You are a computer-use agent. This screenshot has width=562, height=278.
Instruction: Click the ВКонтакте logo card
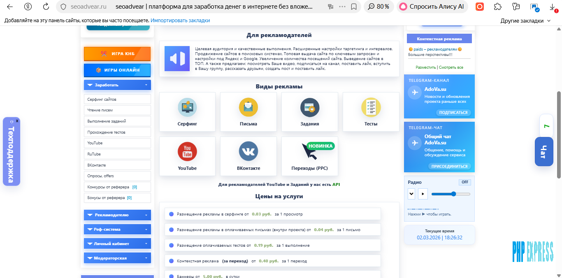pyautogui.click(x=248, y=156)
